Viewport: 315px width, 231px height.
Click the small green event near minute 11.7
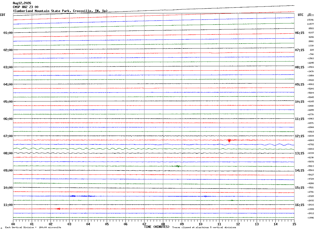232,200
